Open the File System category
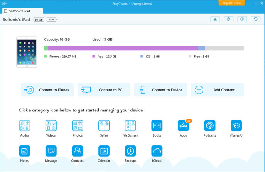265x172 pixels. click(x=130, y=126)
